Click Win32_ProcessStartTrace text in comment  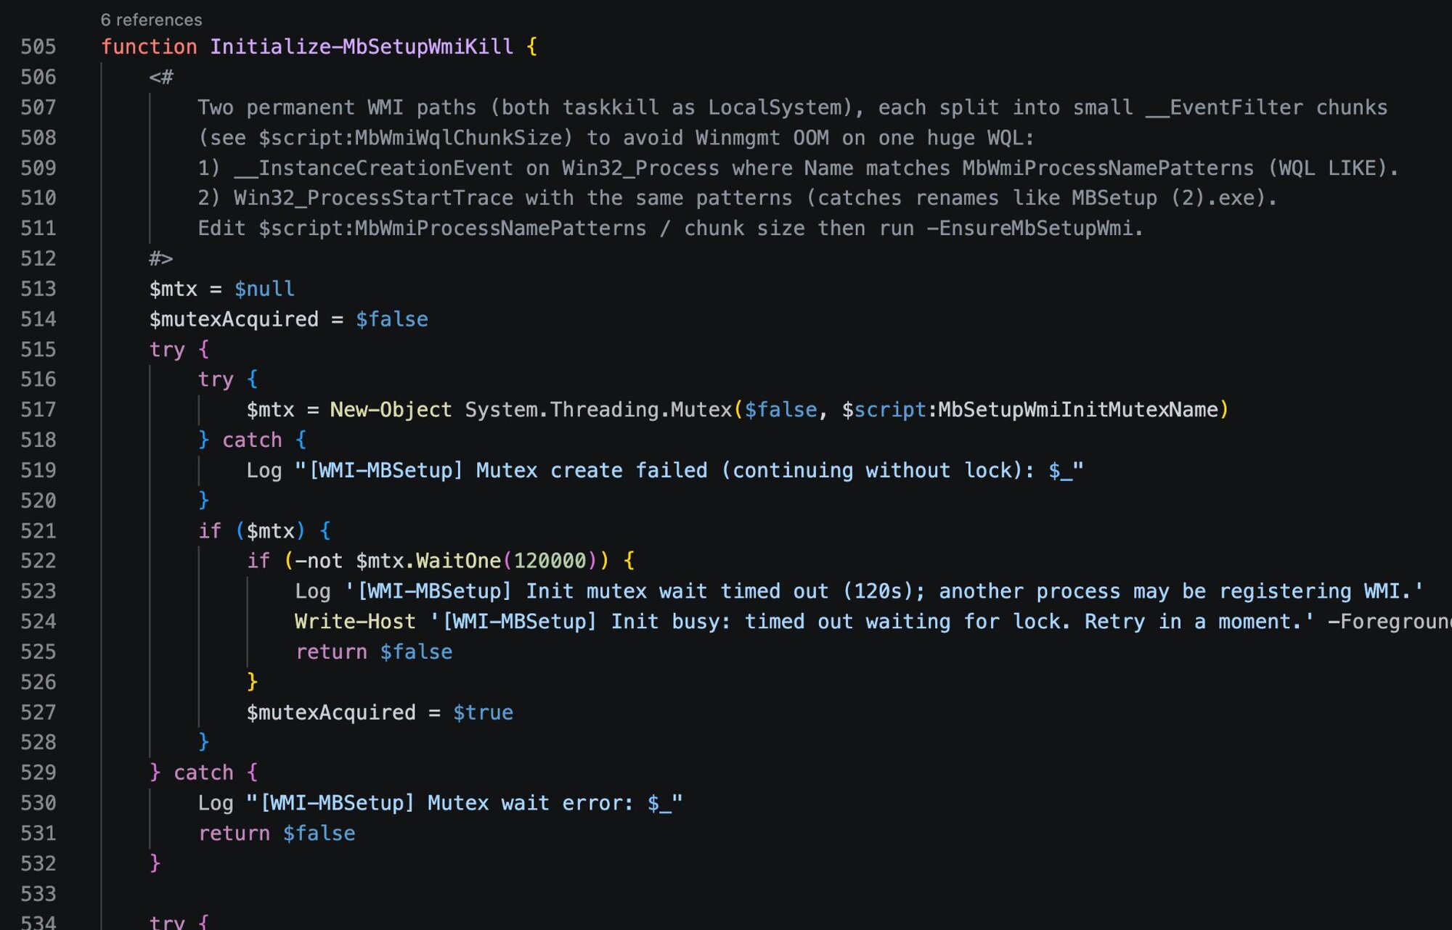pyautogui.click(x=373, y=198)
